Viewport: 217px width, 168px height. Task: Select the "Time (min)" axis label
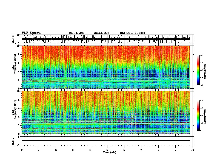tap(110, 152)
